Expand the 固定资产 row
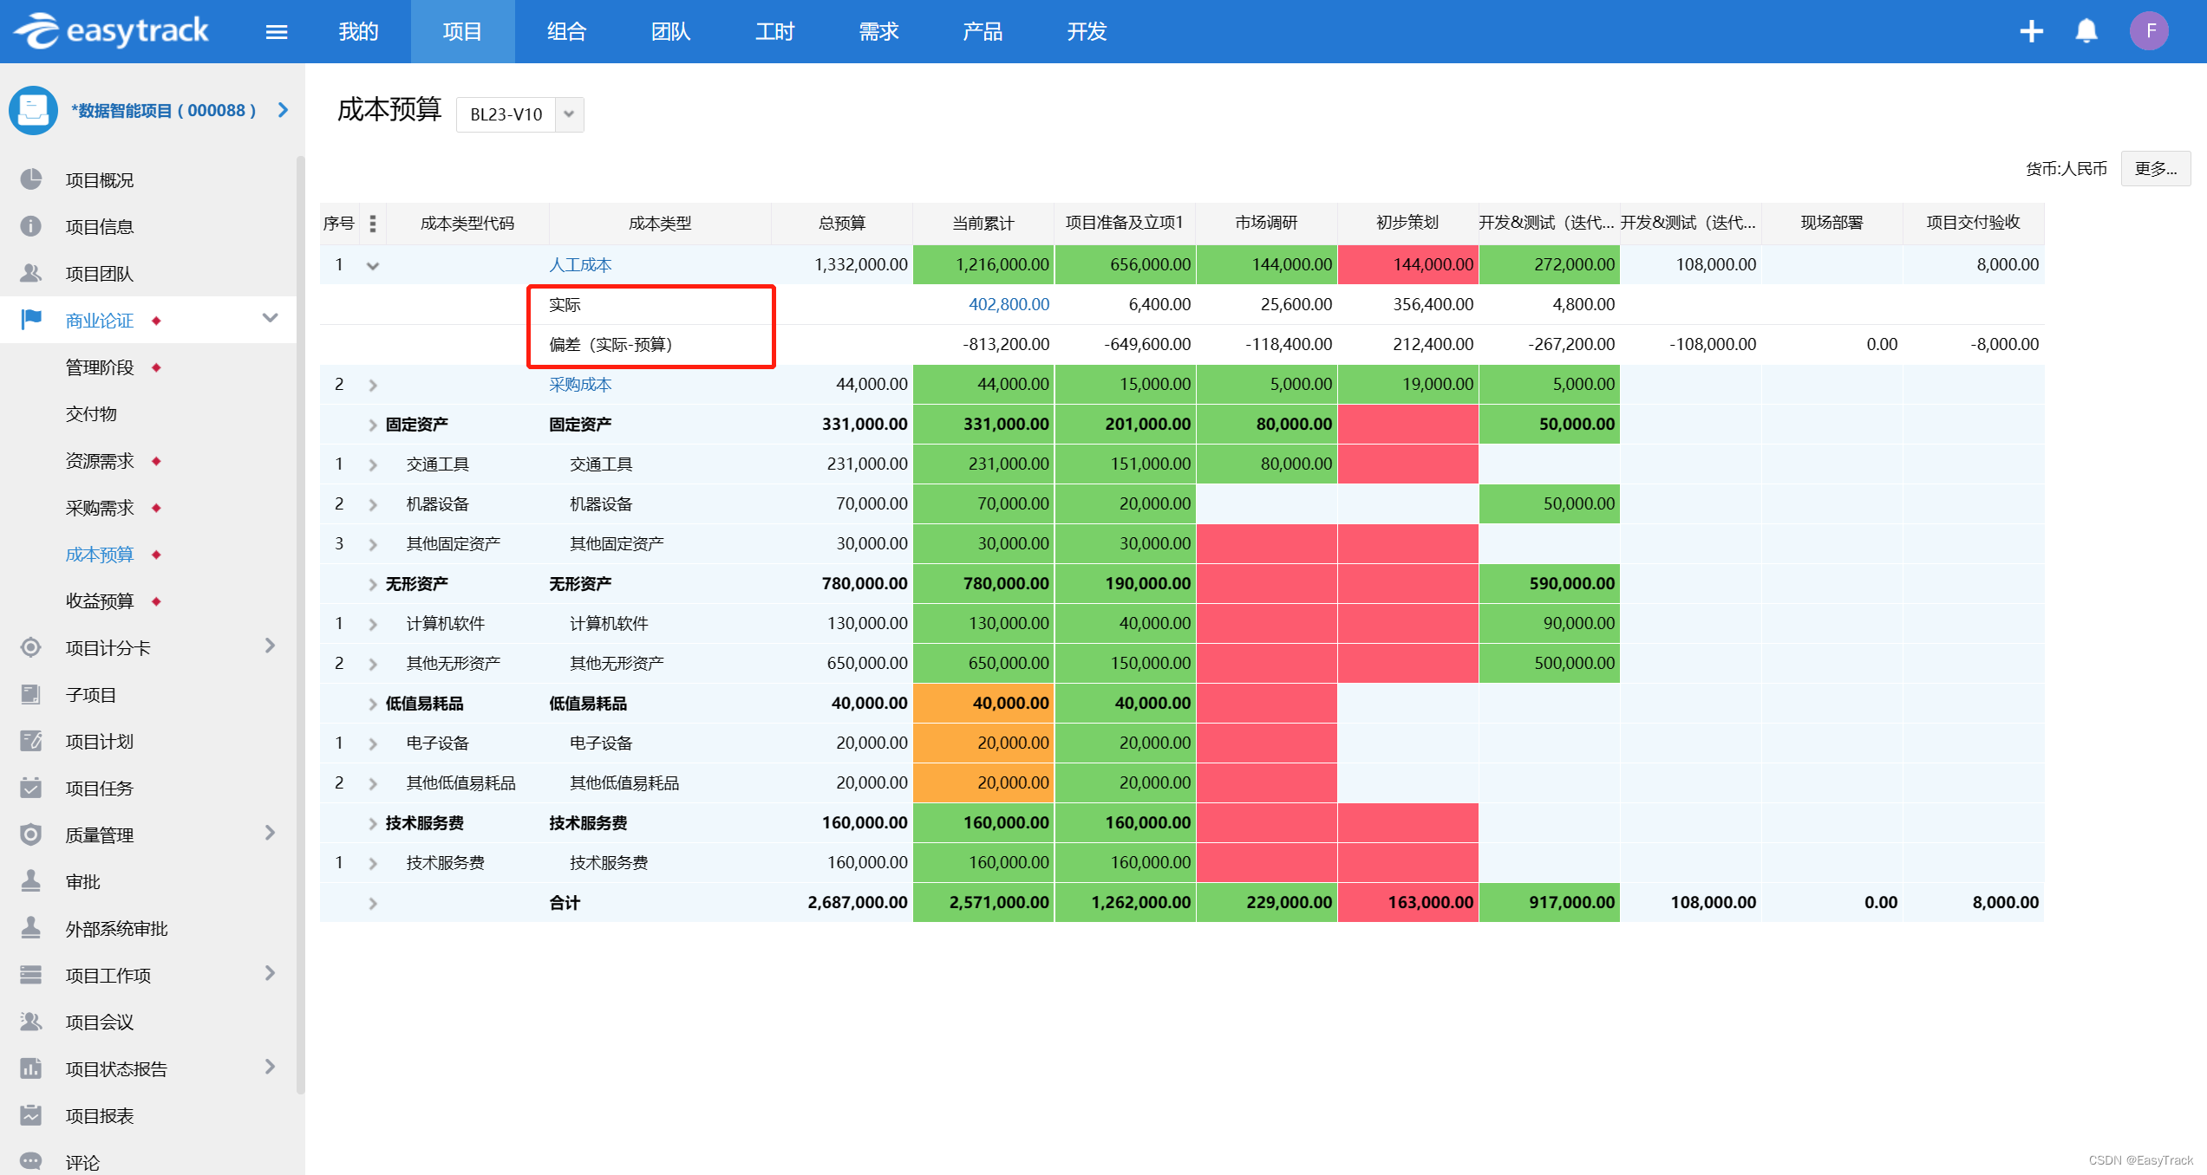This screenshot has height=1175, width=2207. pos(373,425)
